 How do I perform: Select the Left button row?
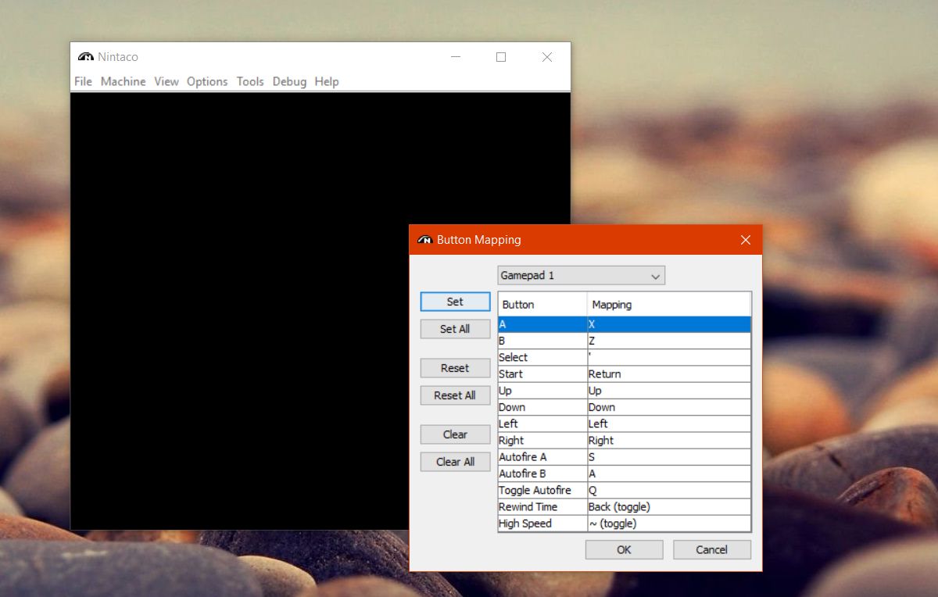[625, 424]
